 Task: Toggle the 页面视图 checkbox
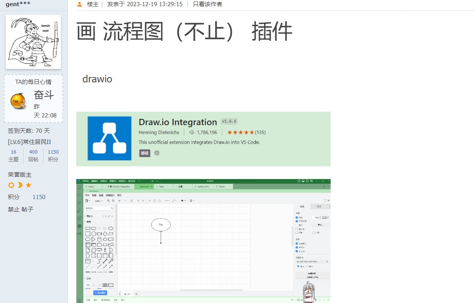click(x=297, y=221)
